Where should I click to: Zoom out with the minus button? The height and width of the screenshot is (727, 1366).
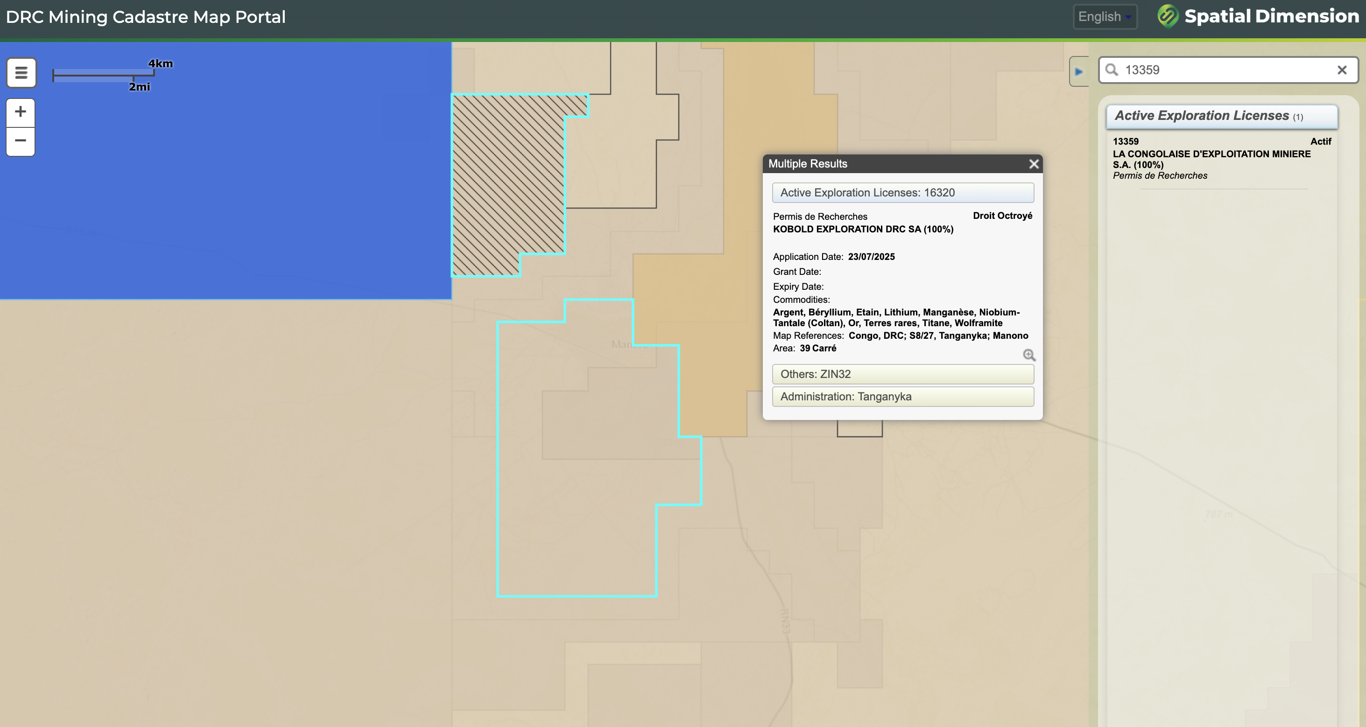click(21, 141)
